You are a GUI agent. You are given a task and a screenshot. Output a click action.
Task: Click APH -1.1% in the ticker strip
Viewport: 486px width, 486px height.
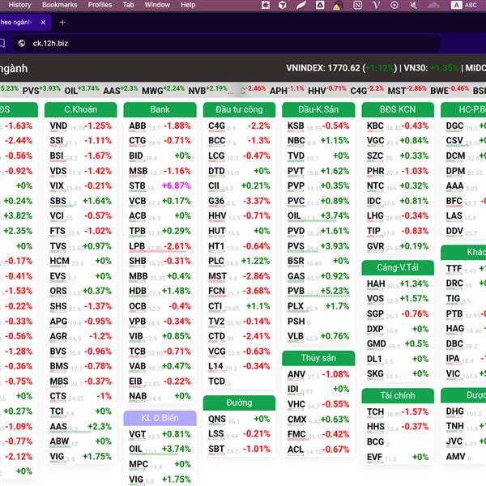point(287,90)
